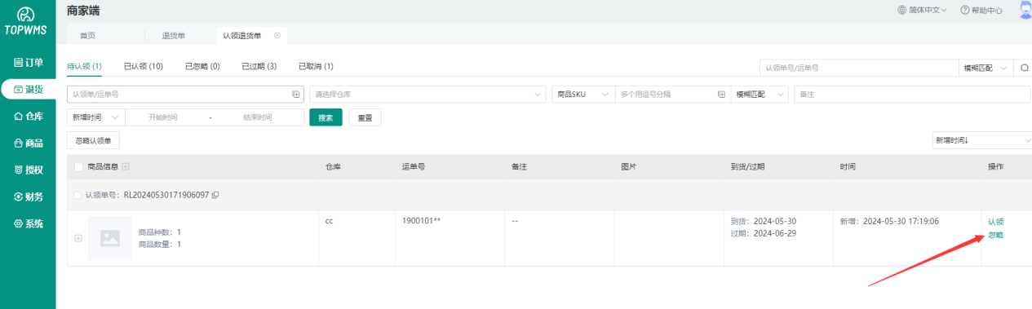
Task: Click the 商家端 header title
Action: point(83,11)
